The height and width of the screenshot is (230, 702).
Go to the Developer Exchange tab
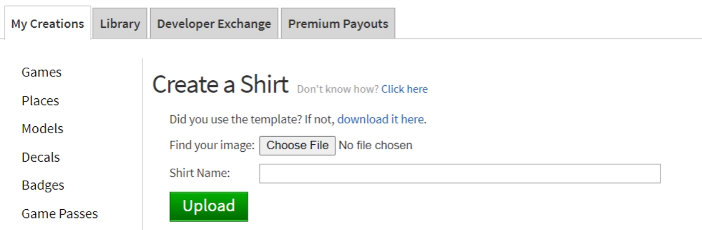pyautogui.click(x=214, y=23)
